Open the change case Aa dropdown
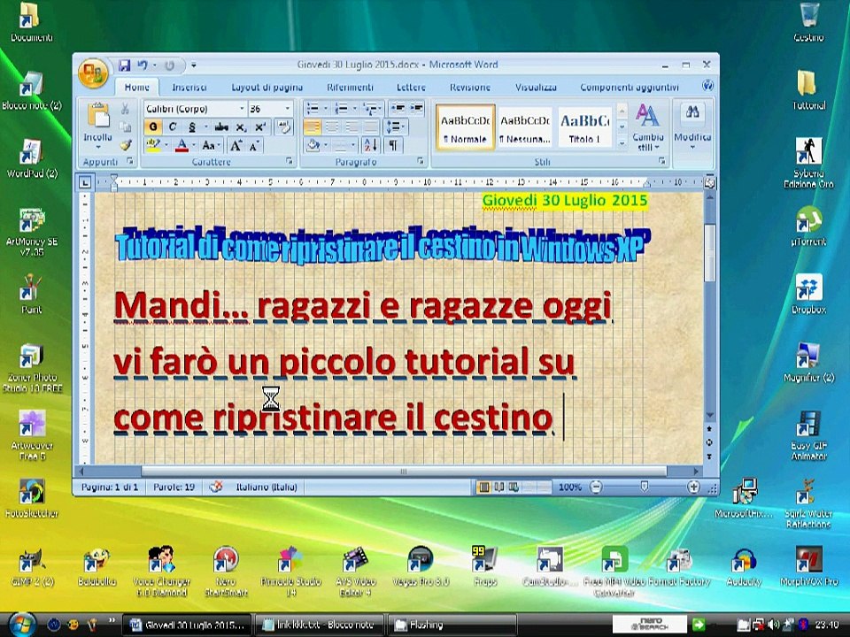Screen dimensions: 850x637 click(211, 145)
